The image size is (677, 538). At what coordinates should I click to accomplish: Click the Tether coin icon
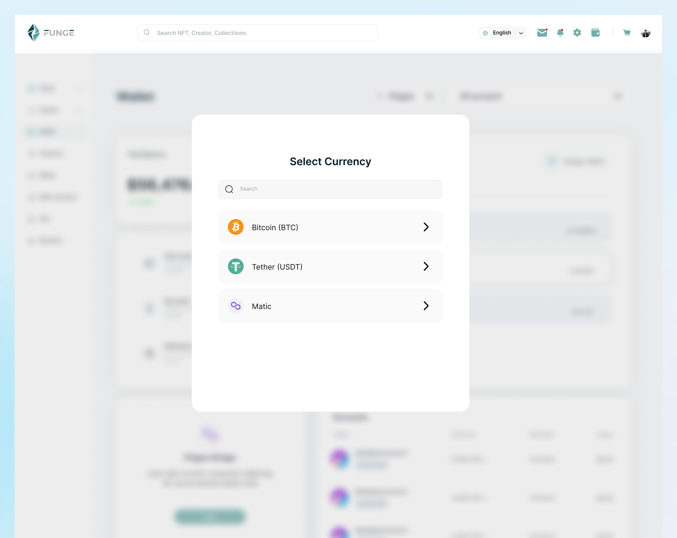(235, 266)
